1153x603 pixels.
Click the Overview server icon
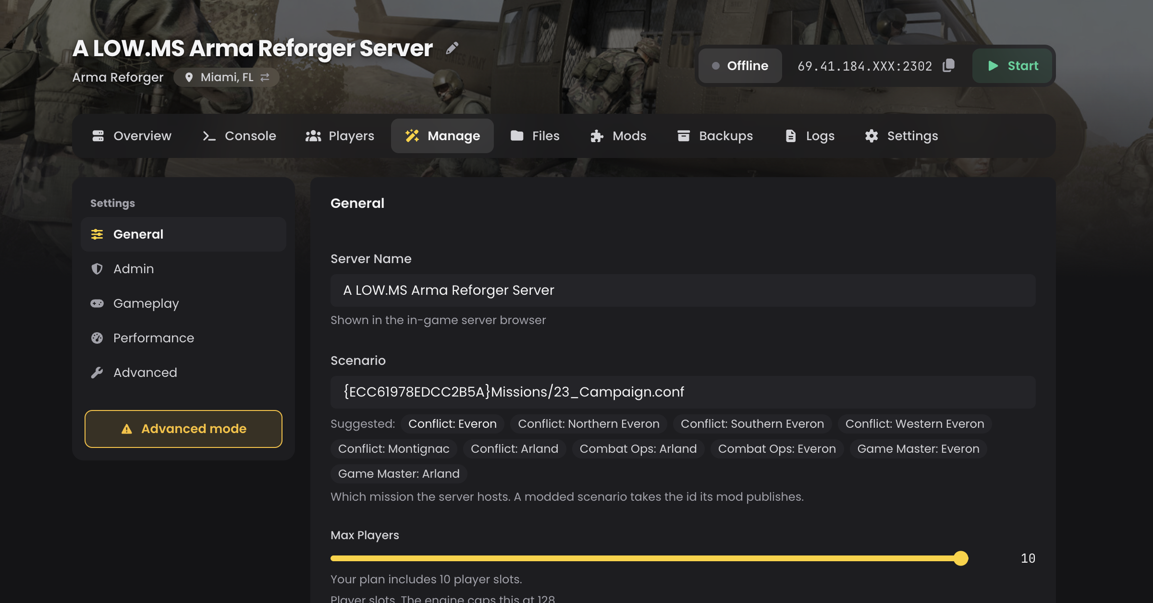coord(98,136)
